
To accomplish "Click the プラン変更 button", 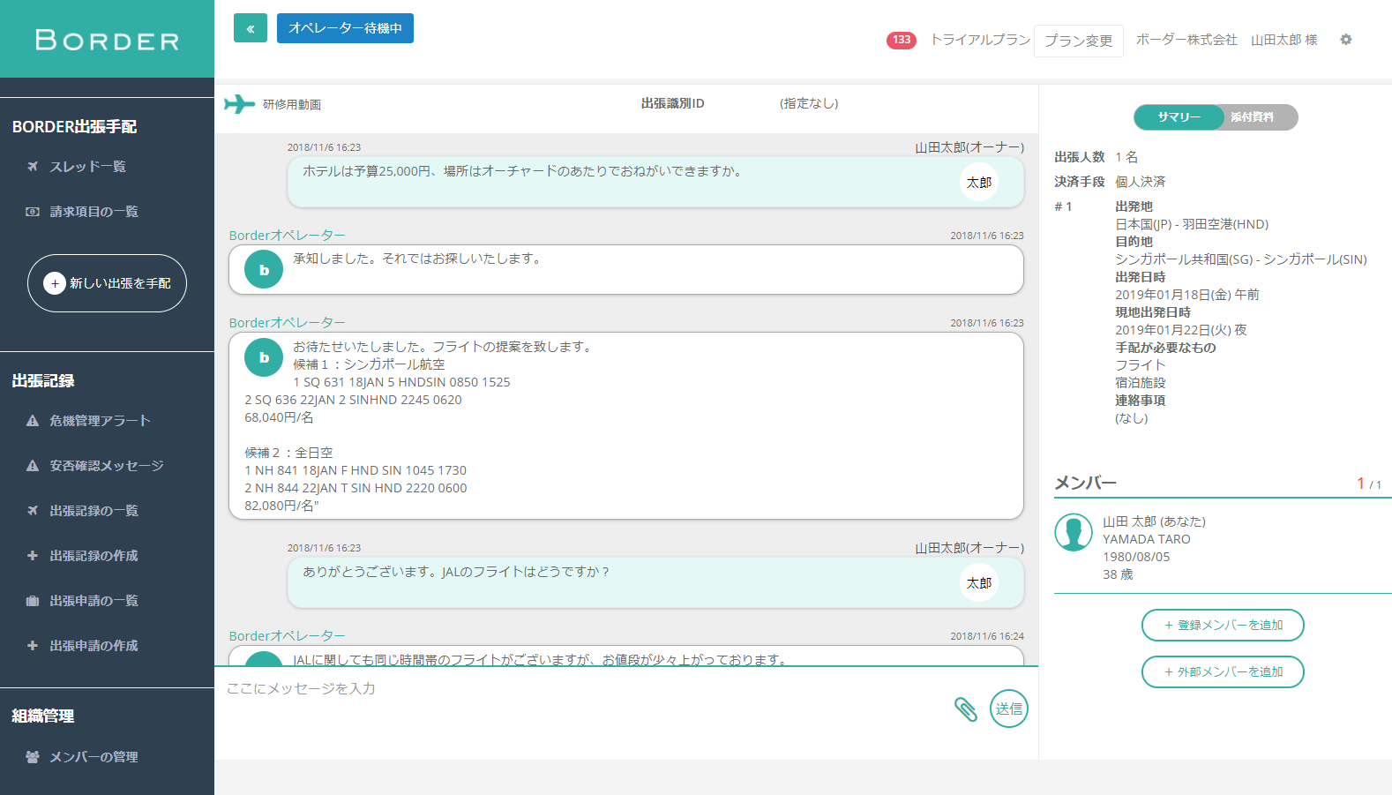I will [1078, 41].
